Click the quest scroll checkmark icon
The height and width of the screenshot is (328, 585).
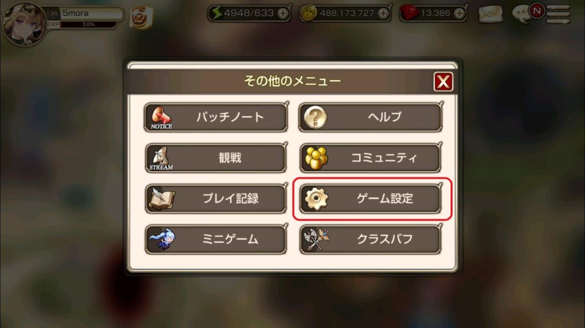point(141,17)
